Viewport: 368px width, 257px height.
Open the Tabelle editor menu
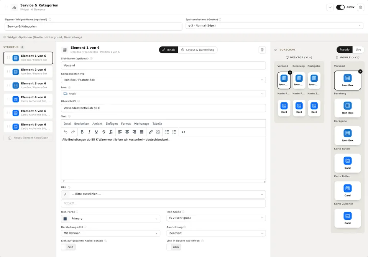157,124
